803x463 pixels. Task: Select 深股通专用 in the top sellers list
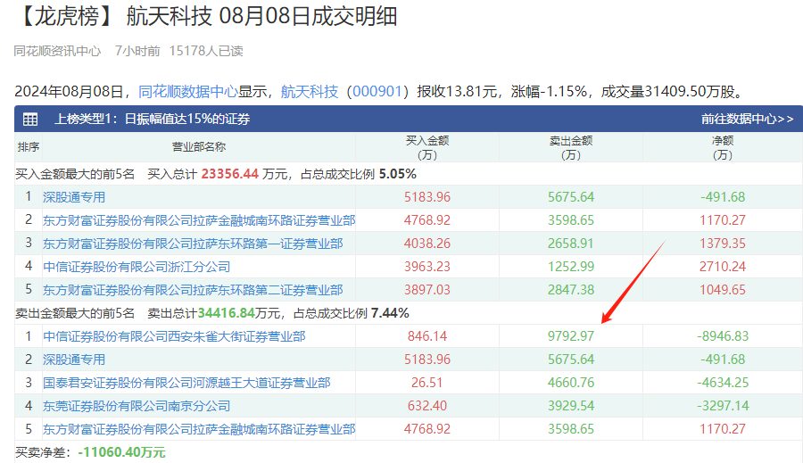coord(74,360)
